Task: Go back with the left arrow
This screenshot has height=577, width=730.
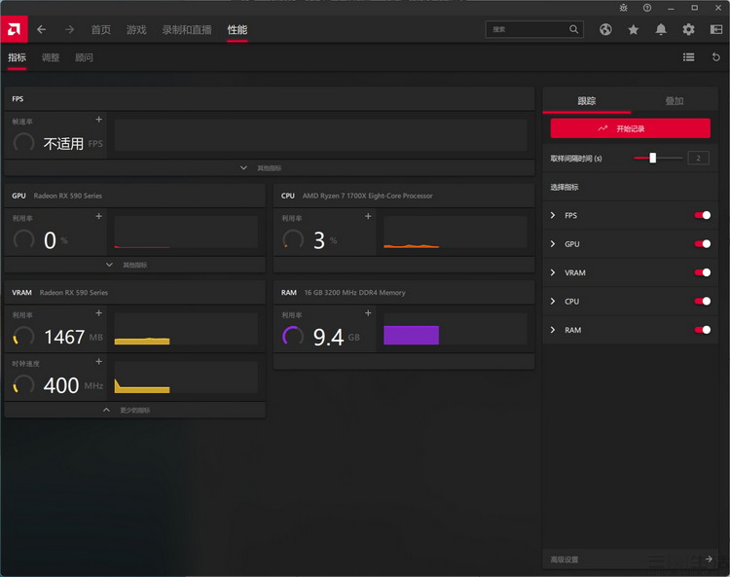Action: click(x=42, y=30)
